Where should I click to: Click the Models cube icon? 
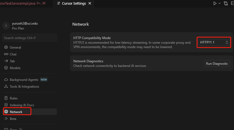coord(6,68)
